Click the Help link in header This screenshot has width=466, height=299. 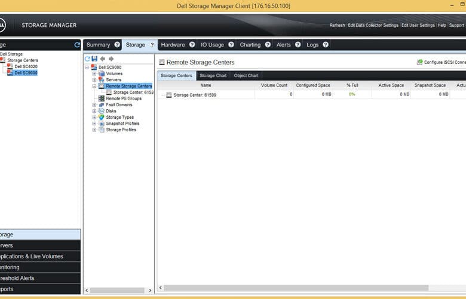[x=442, y=25]
